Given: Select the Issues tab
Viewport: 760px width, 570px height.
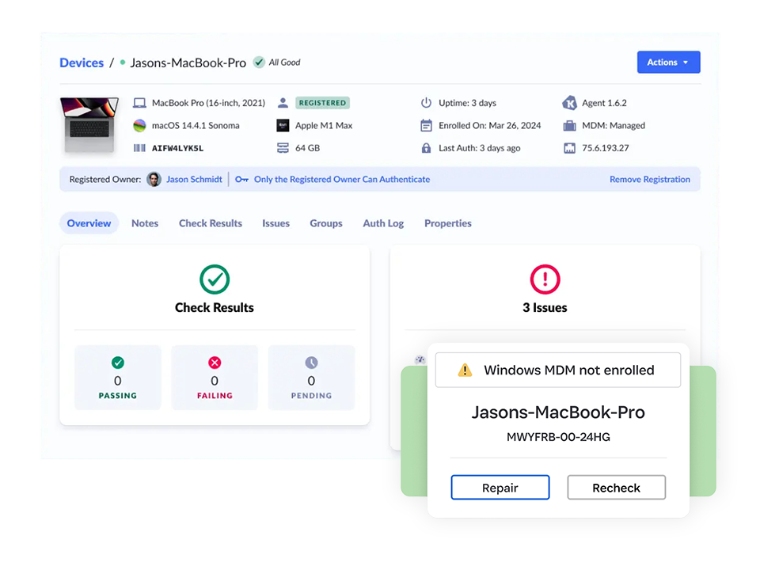Looking at the screenshot, I should [275, 223].
